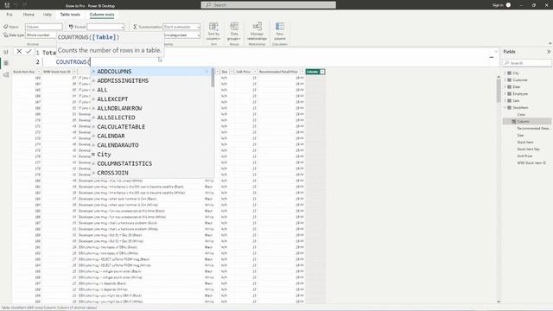Select the Stock Item Key field
The width and height of the screenshot is (553, 311).
[528, 149]
